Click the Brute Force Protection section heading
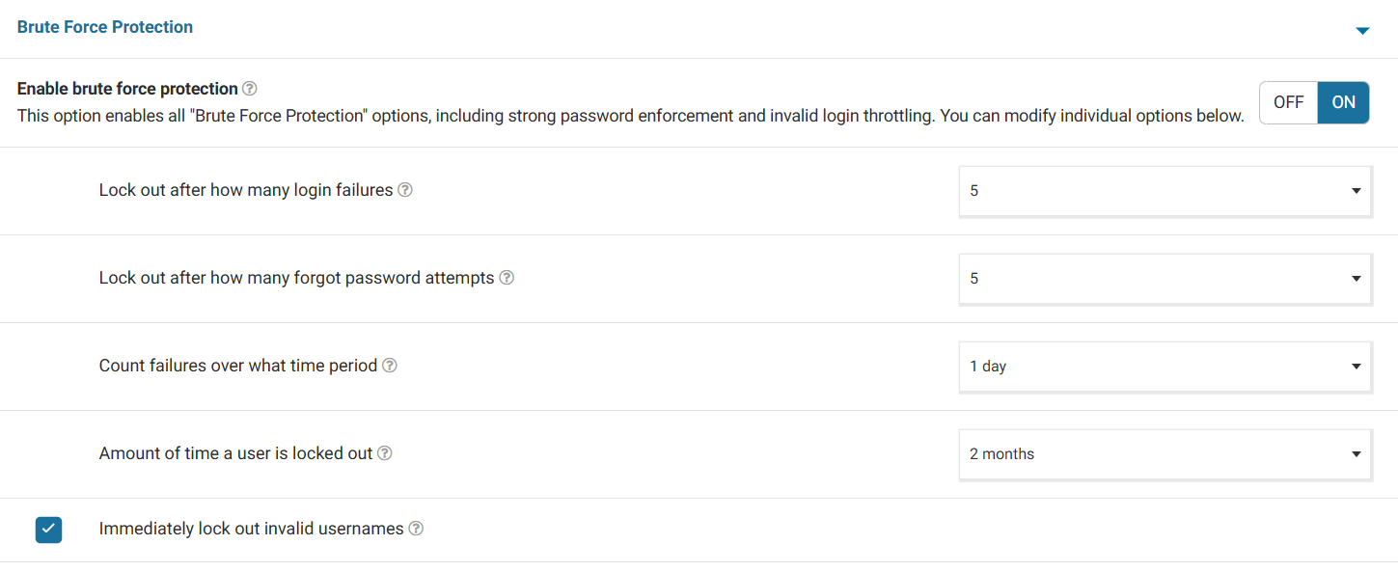 click(x=105, y=27)
